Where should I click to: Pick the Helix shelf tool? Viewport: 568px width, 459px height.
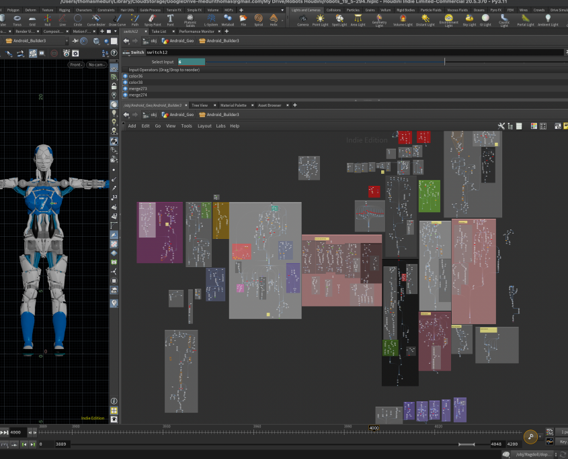click(x=273, y=19)
